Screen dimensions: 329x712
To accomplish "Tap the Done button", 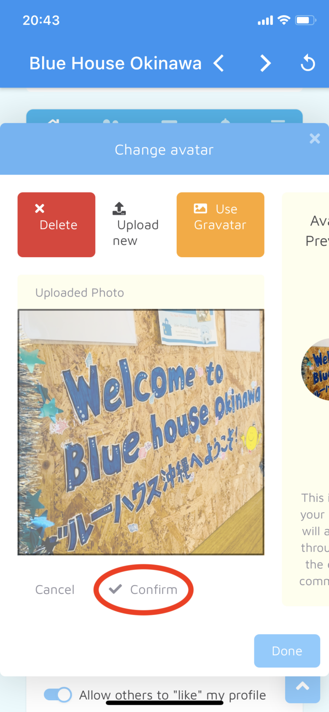I will [x=287, y=651].
